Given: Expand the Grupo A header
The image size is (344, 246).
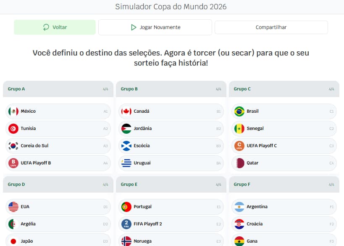Looking at the screenshot, I should point(58,89).
